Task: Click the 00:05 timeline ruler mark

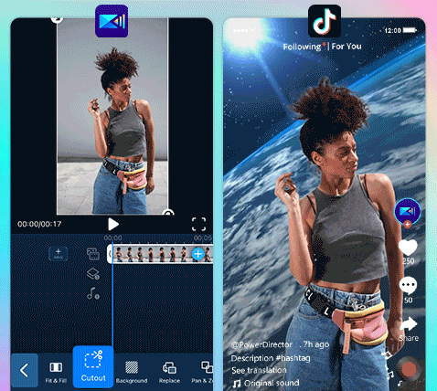Action: 203,238
